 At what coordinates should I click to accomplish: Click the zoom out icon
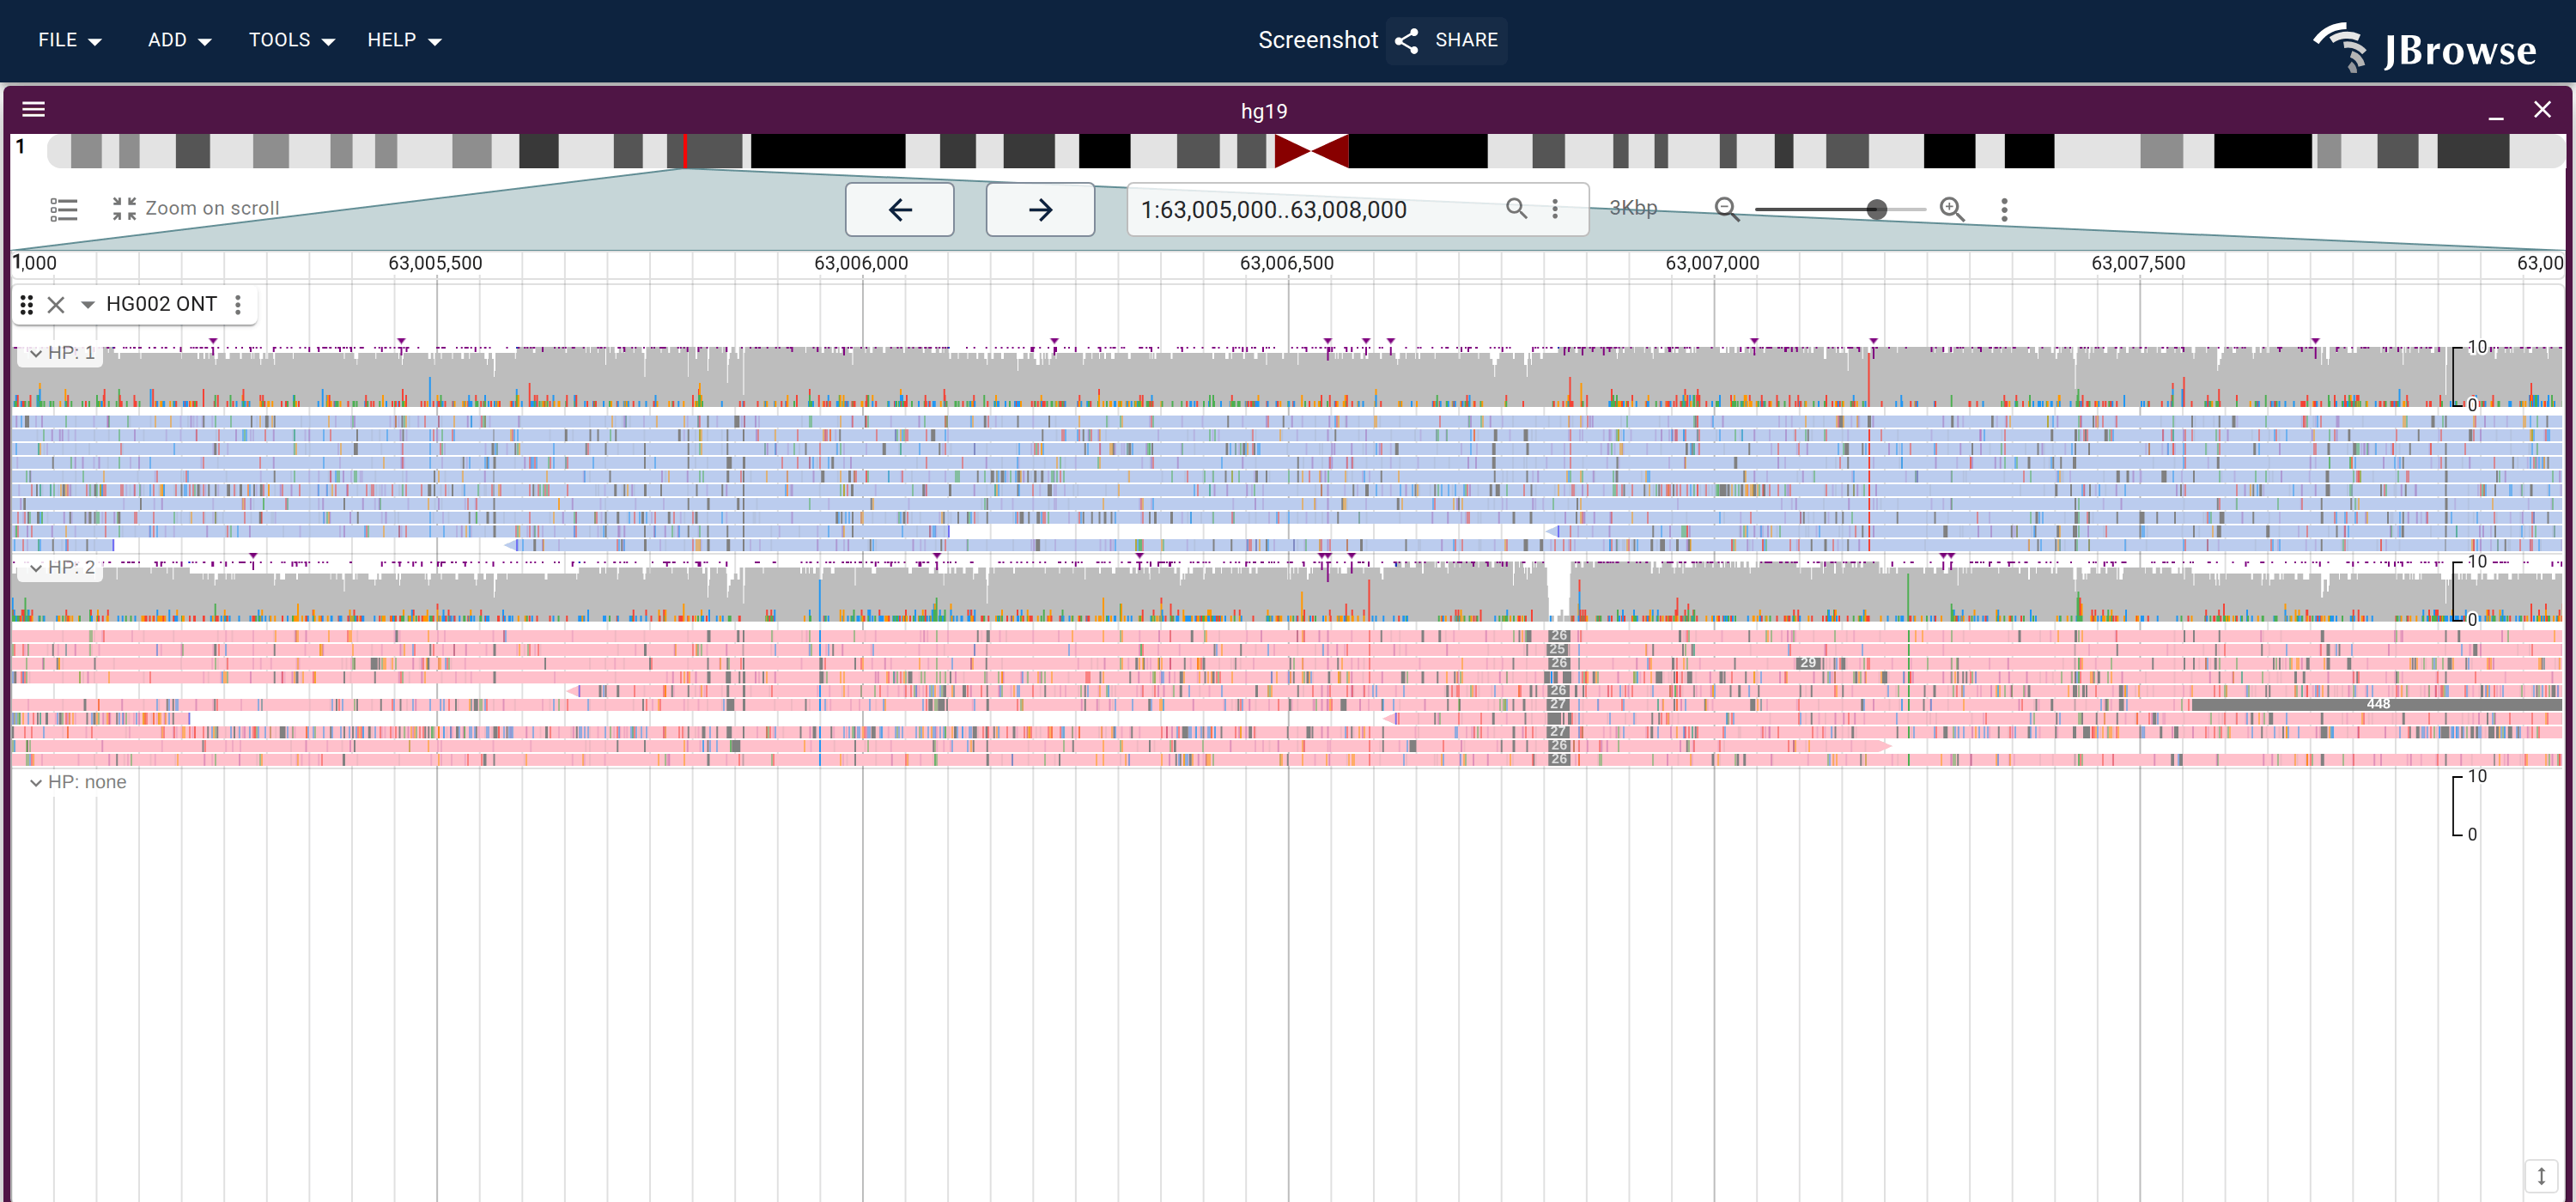(x=1727, y=208)
